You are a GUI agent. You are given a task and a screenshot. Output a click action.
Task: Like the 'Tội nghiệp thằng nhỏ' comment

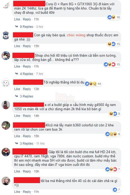(x=17, y=89)
